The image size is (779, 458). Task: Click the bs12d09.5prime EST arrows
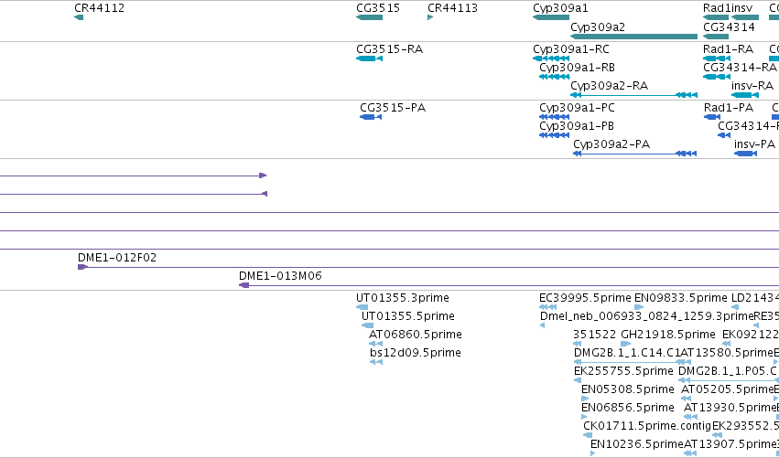coord(376,362)
